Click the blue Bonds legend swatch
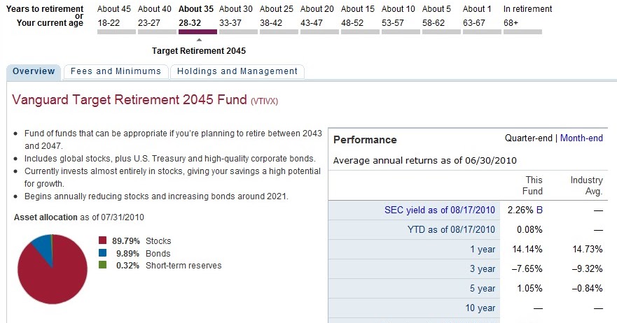 tap(103, 253)
